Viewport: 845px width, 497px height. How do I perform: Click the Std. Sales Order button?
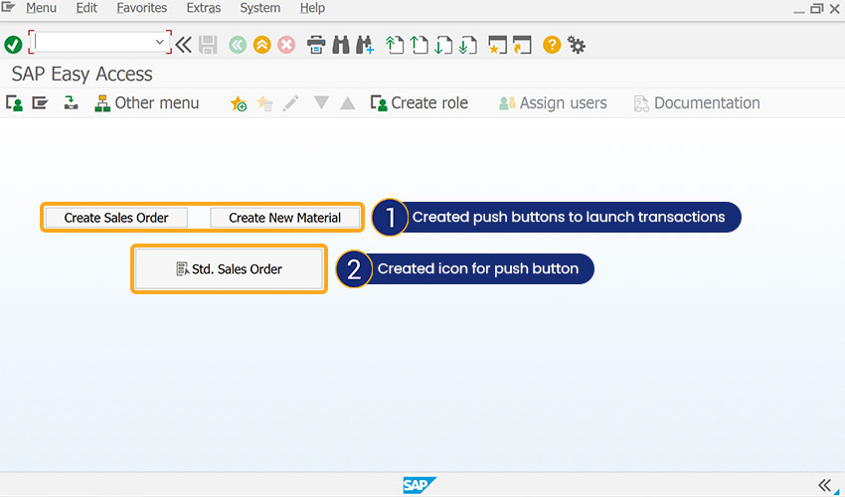point(229,269)
